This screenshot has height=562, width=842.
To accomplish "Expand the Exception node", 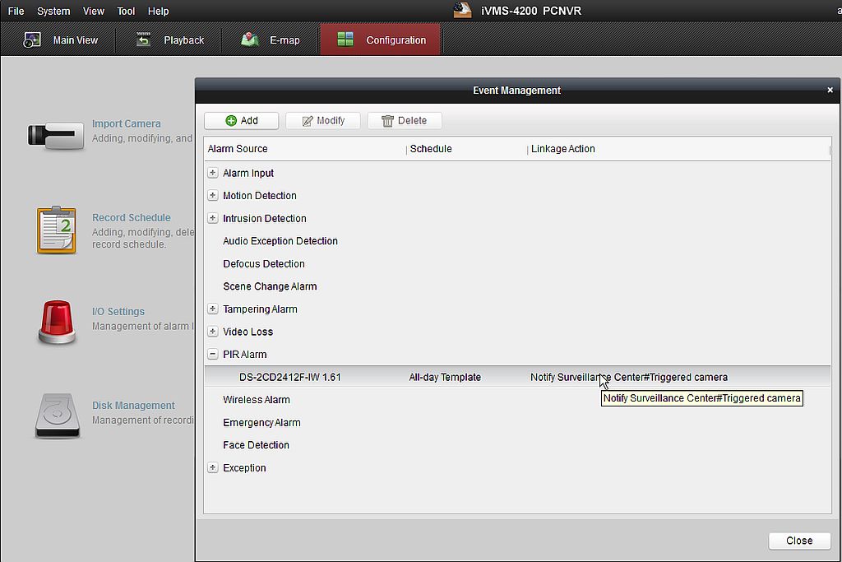I will click(x=213, y=467).
